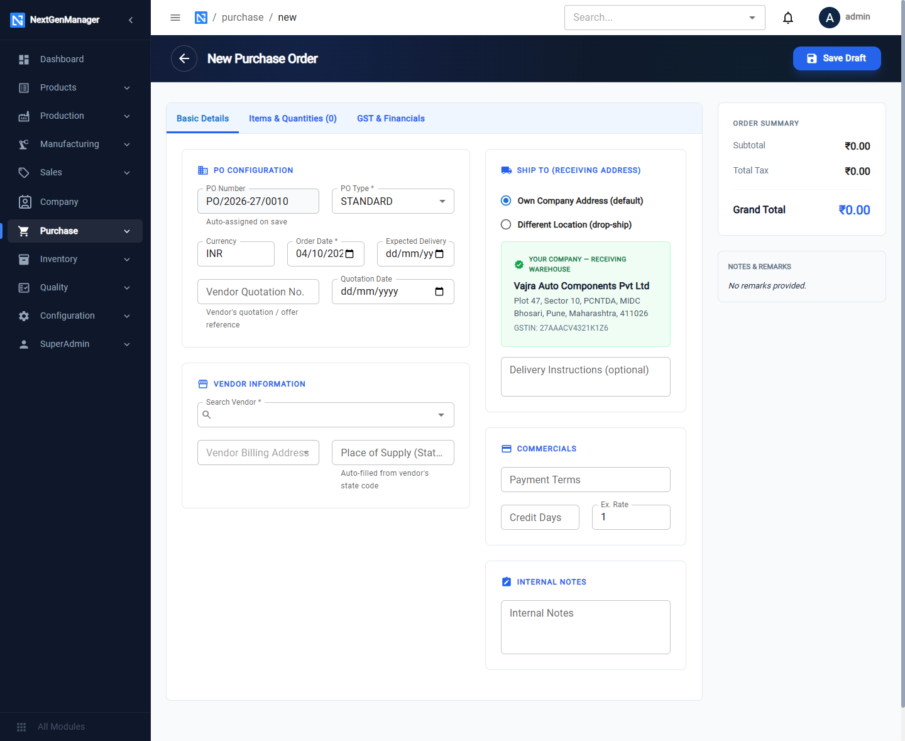
Task: Open the Search Vendor dropdown arrow
Action: (x=441, y=415)
